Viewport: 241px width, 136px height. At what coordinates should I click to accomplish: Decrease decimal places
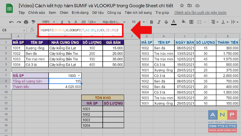pos(76,22)
